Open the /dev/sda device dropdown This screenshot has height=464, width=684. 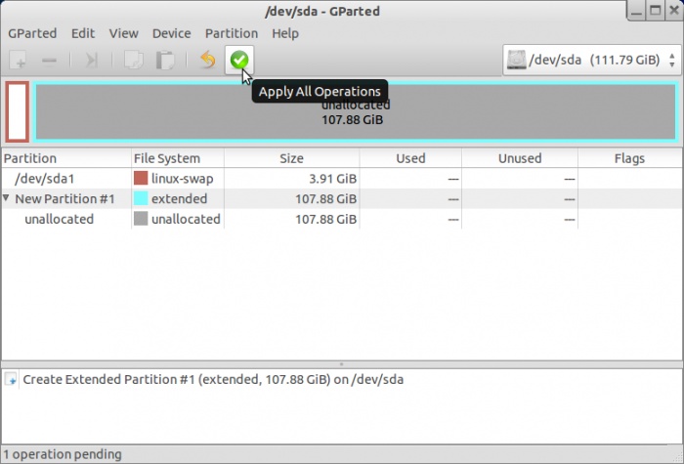(591, 60)
